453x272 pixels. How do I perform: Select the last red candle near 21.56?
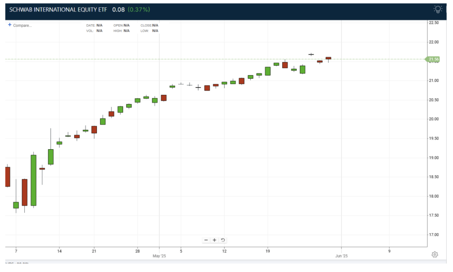[328, 58]
